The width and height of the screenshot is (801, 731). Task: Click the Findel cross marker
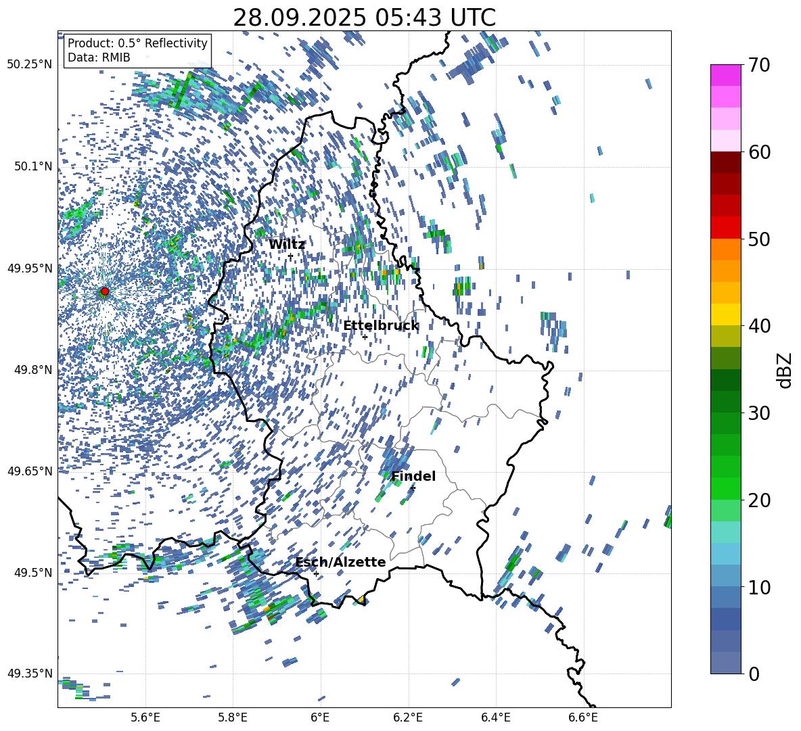tap(413, 488)
